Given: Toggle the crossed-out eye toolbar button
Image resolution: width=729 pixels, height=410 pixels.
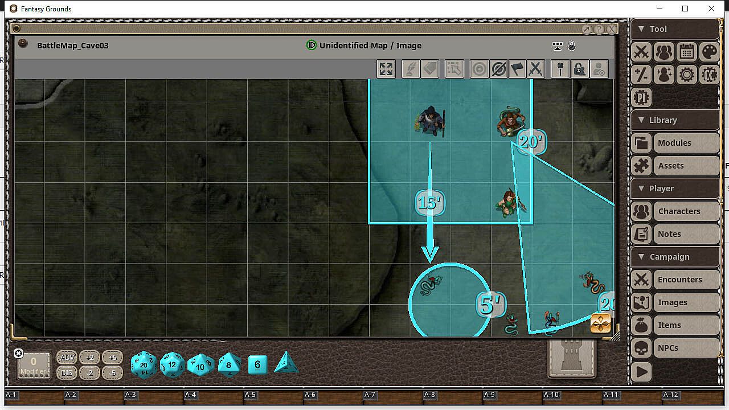Looking at the screenshot, I should (x=498, y=69).
